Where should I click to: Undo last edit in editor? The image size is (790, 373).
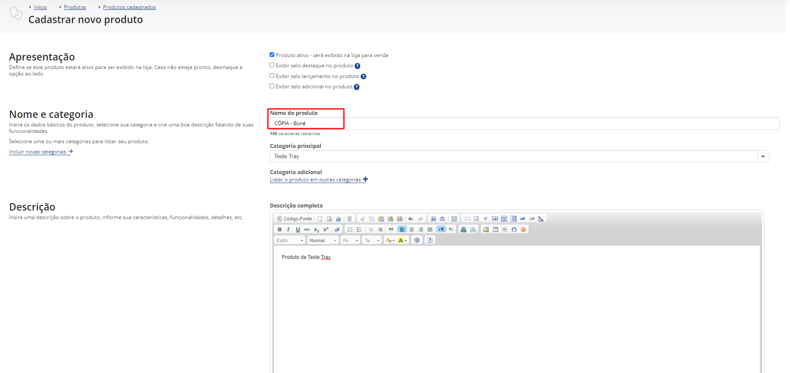click(x=411, y=219)
